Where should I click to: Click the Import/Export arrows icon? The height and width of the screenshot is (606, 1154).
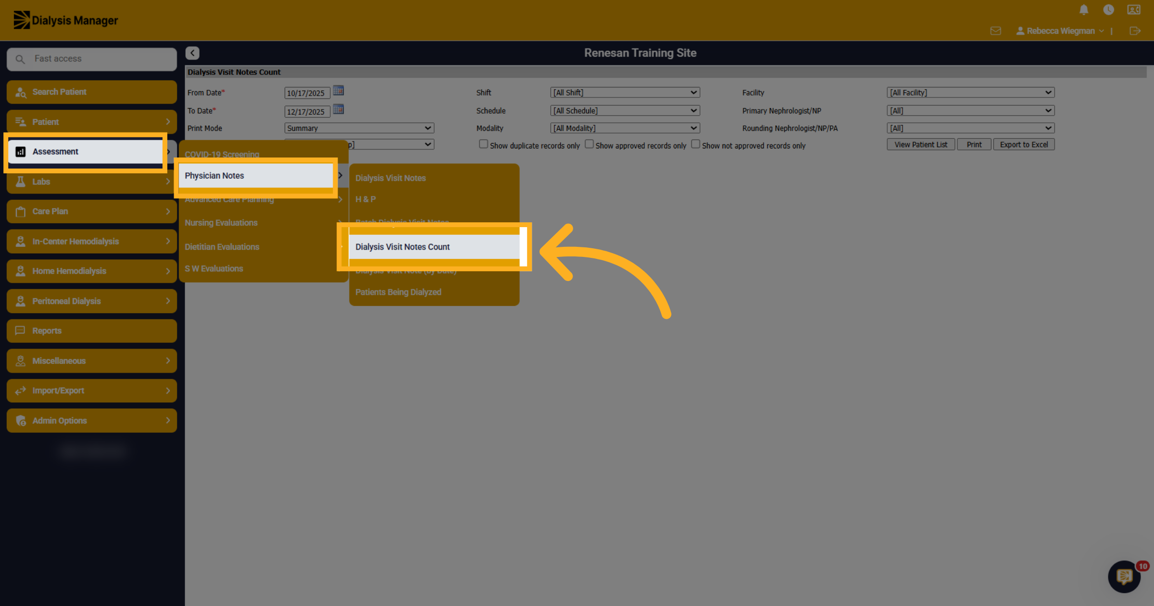pyautogui.click(x=20, y=390)
